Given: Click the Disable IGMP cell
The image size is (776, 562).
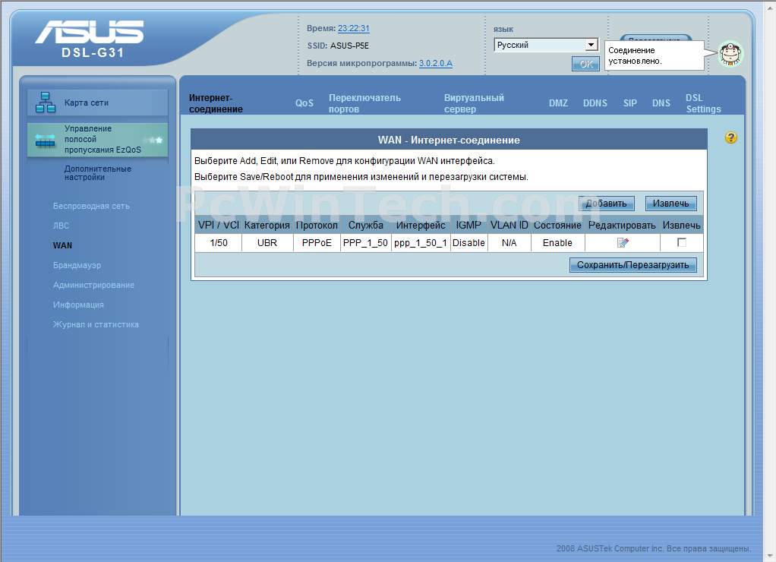Looking at the screenshot, I should 468,242.
